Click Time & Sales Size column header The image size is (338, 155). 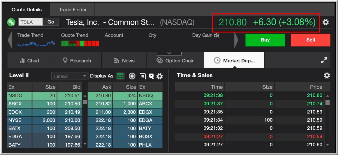click(x=250, y=87)
